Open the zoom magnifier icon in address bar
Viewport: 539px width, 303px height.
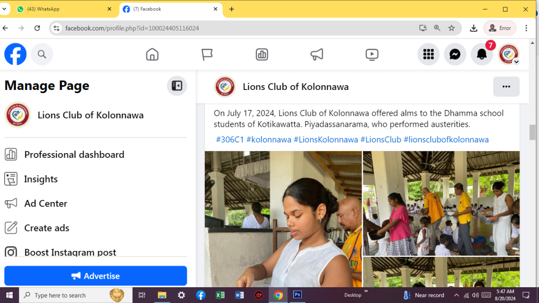point(437,28)
